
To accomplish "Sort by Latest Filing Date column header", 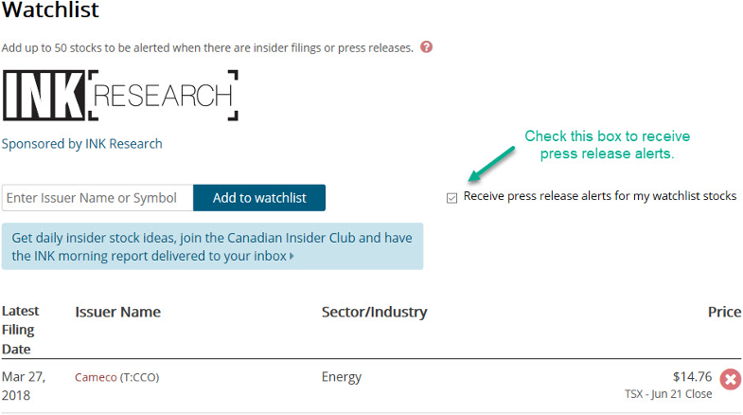I will click(21, 330).
